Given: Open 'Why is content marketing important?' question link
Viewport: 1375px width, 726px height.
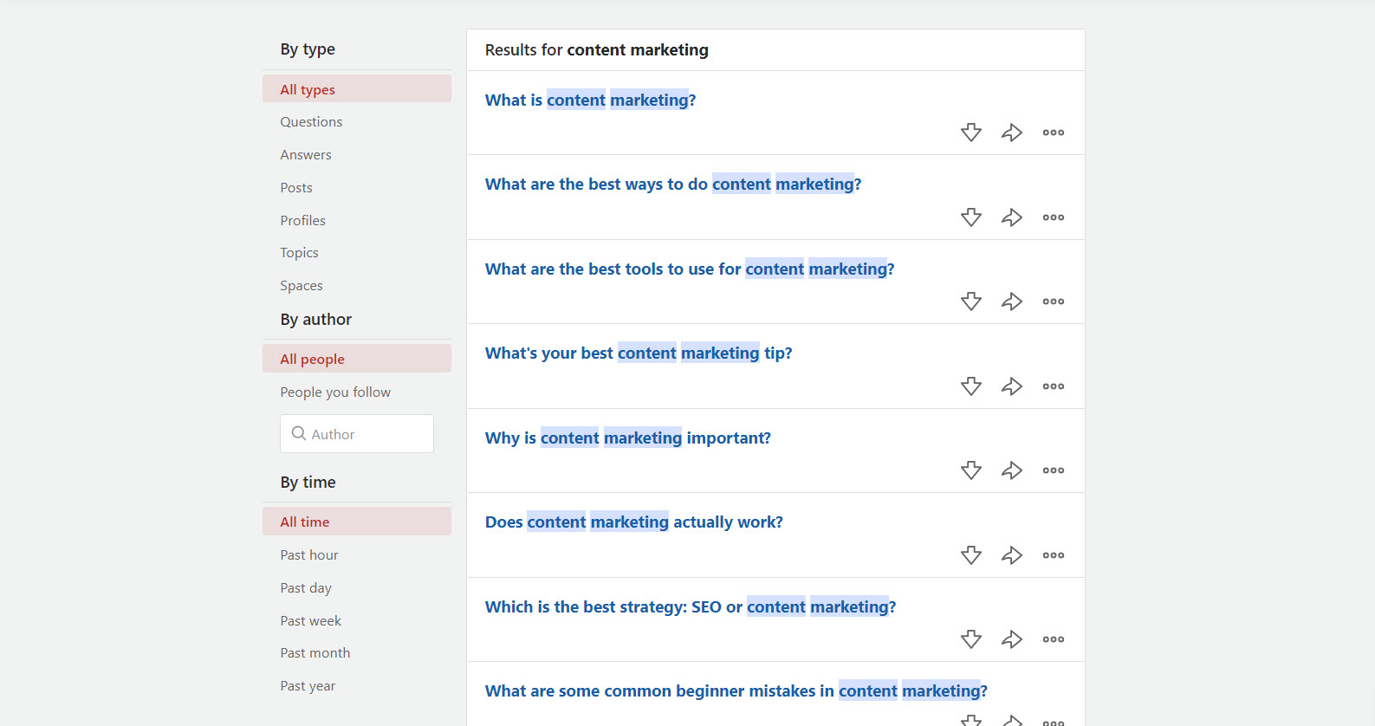Looking at the screenshot, I should (627, 438).
